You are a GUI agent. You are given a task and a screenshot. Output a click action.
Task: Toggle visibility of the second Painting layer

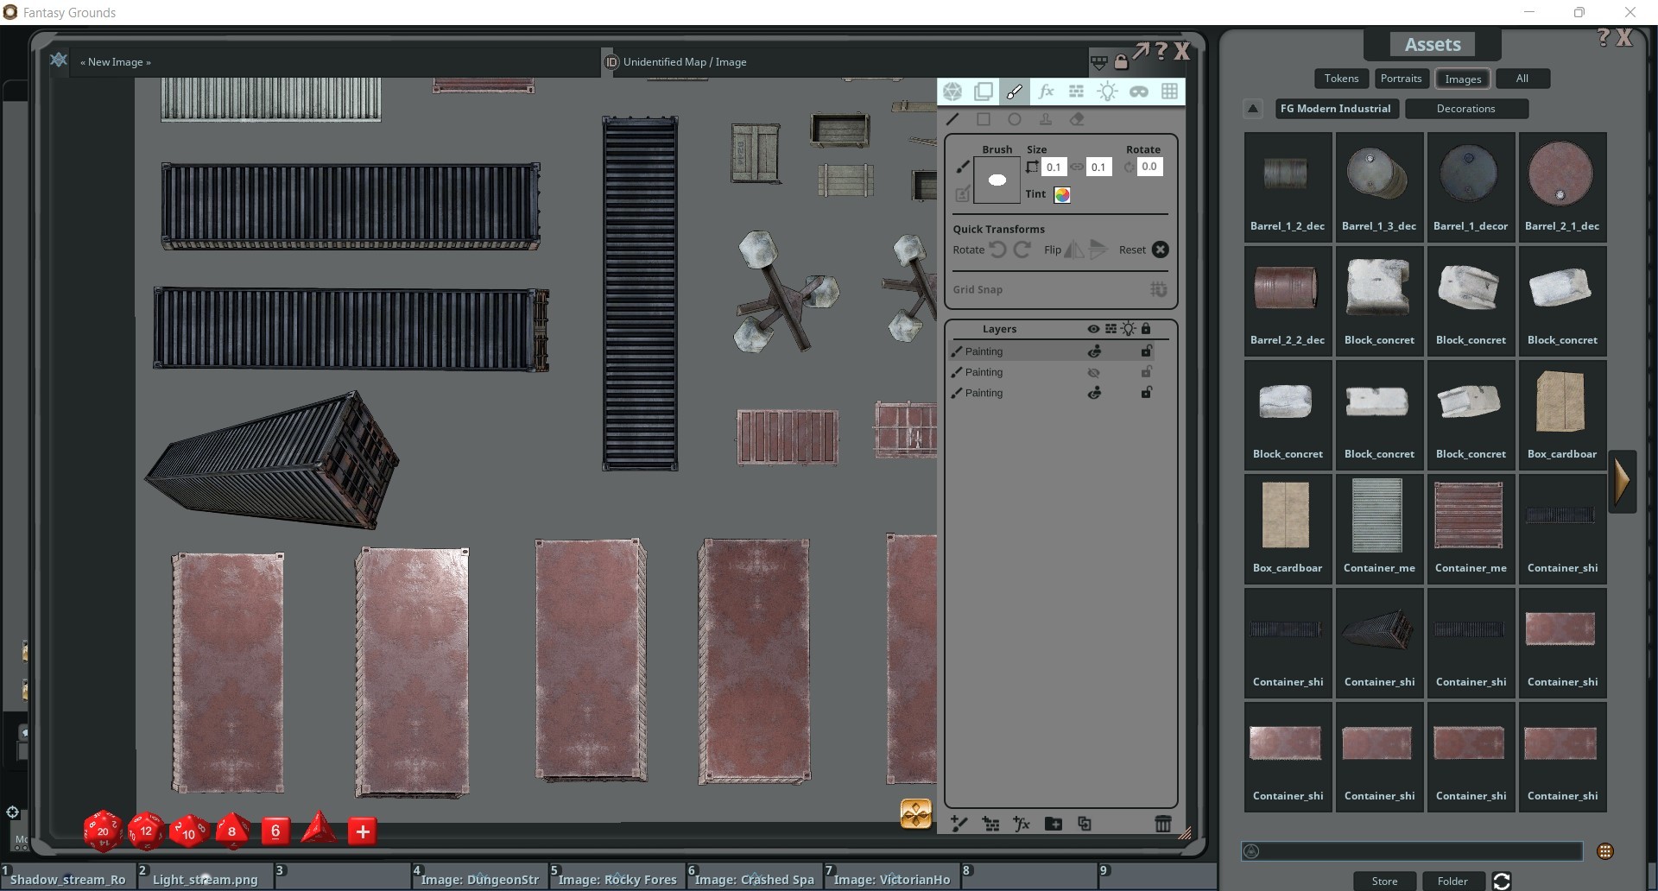tap(1093, 372)
